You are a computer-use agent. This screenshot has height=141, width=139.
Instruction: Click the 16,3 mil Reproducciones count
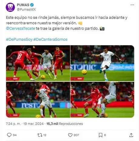click(x=65, y=124)
